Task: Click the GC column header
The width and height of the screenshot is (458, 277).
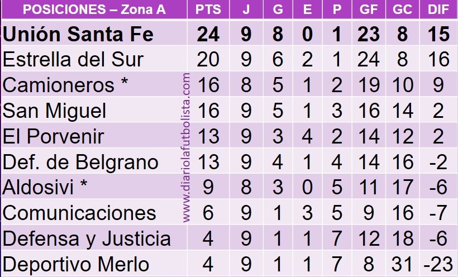Action: pos(402,9)
